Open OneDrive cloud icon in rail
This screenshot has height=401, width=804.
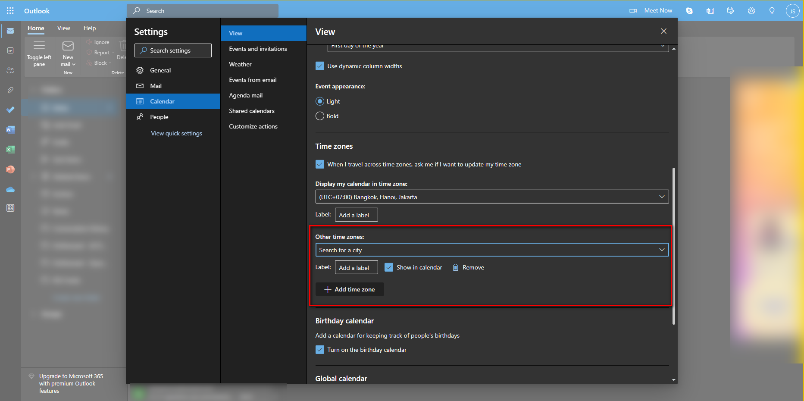click(10, 189)
